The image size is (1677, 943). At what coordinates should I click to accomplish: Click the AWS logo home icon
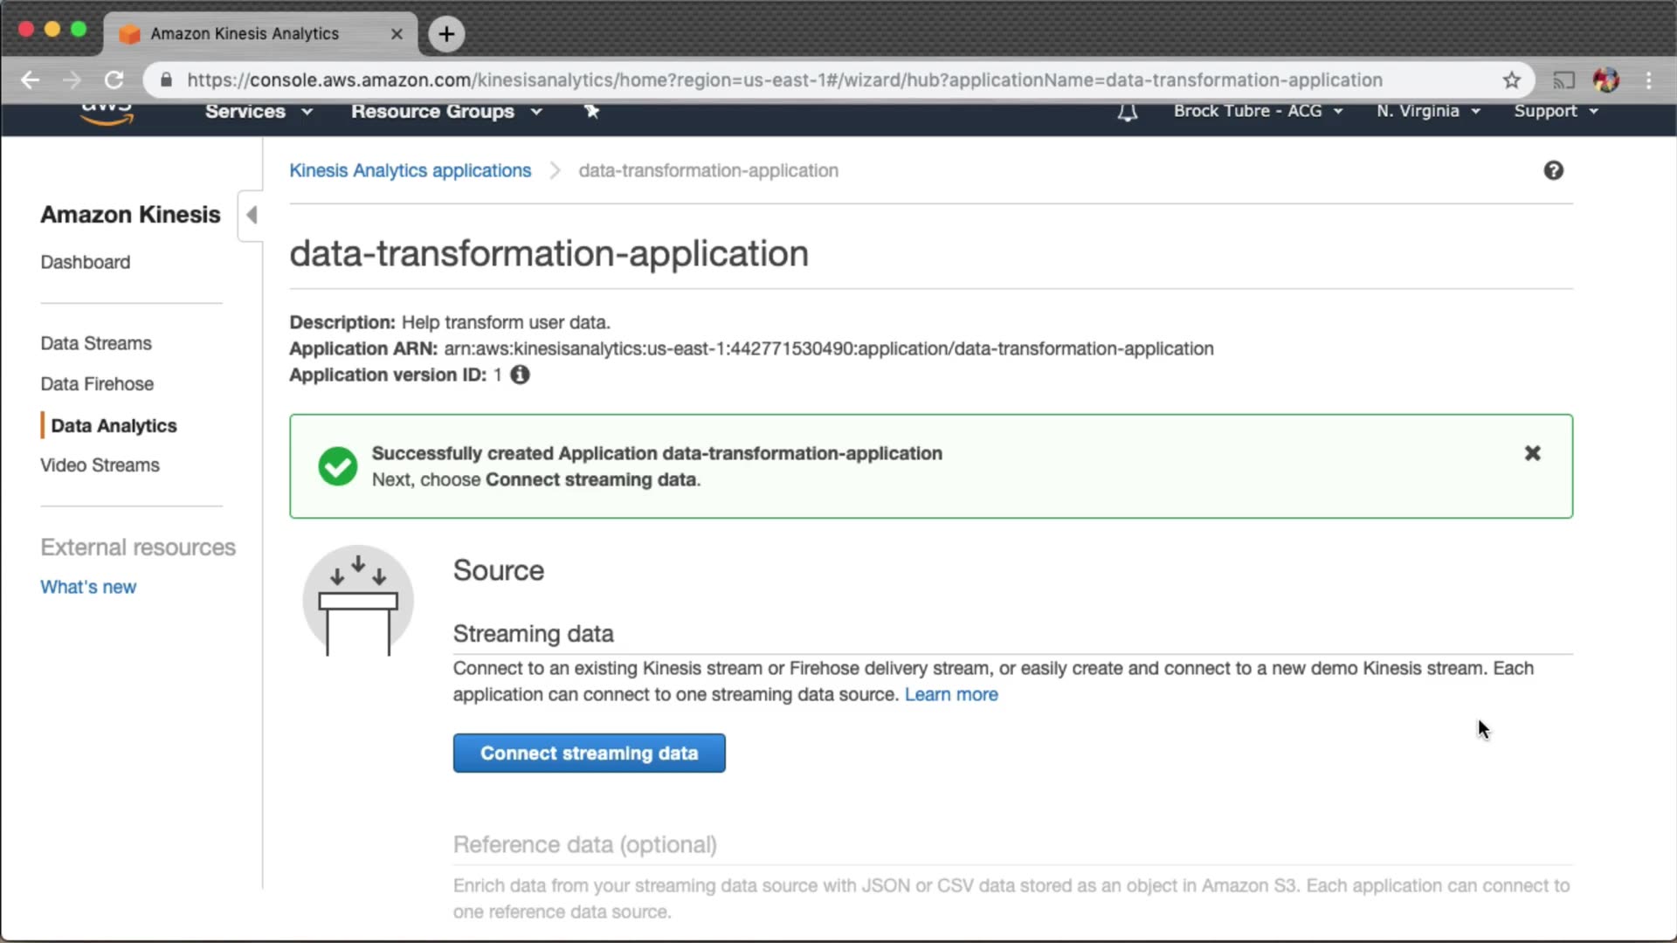click(x=107, y=114)
